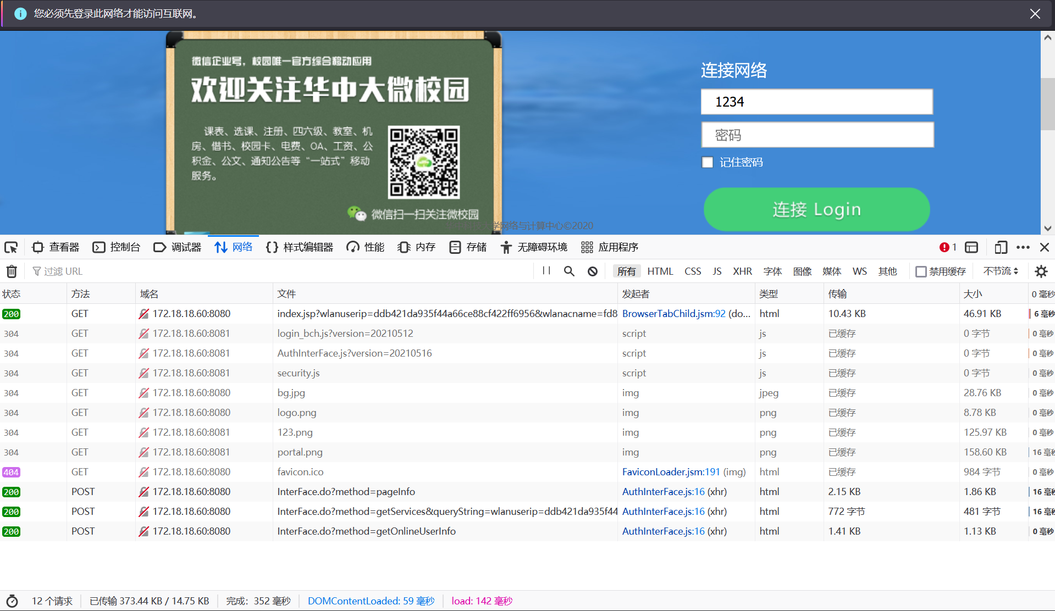Select the getOnlineUserInfo request row
Viewport: 1055px width, 611px height.
(527, 531)
